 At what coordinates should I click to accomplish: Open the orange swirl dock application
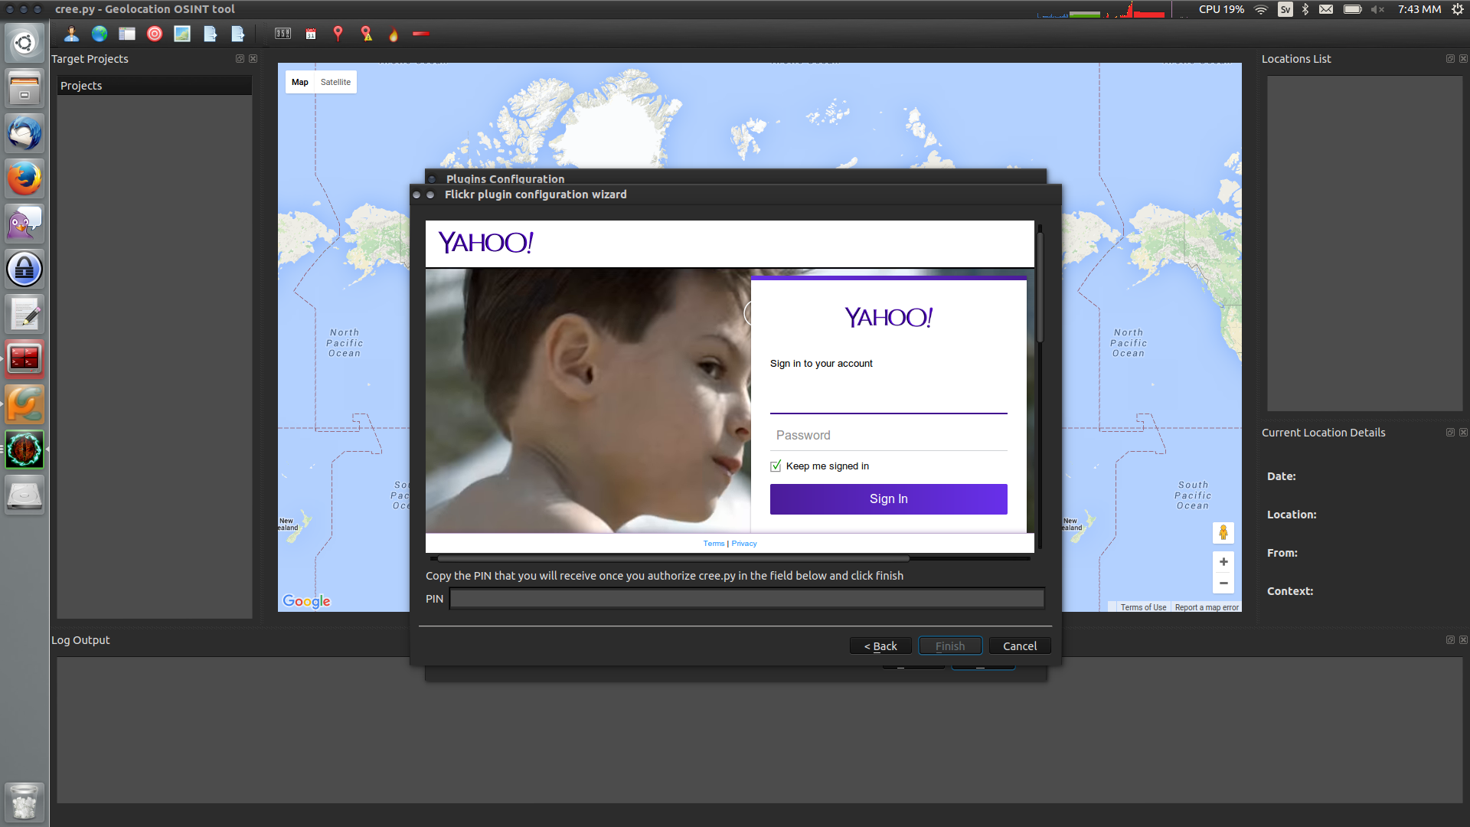[24, 404]
